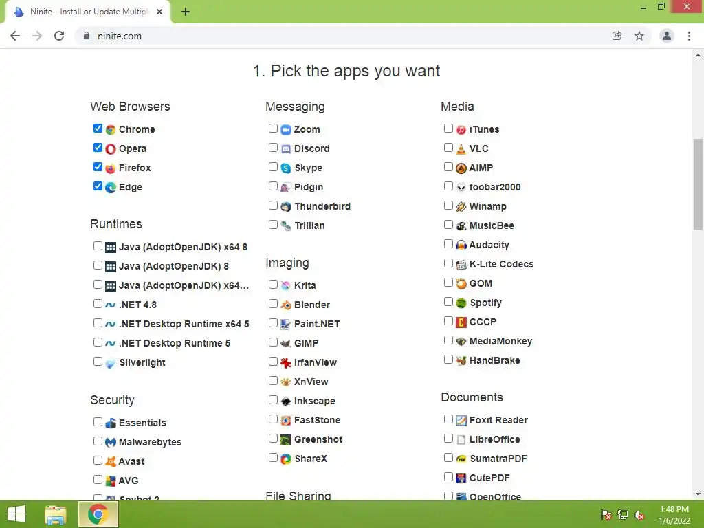Image resolution: width=704 pixels, height=528 pixels.
Task: Check the .NET 4.8 checkbox
Action: 98,304
